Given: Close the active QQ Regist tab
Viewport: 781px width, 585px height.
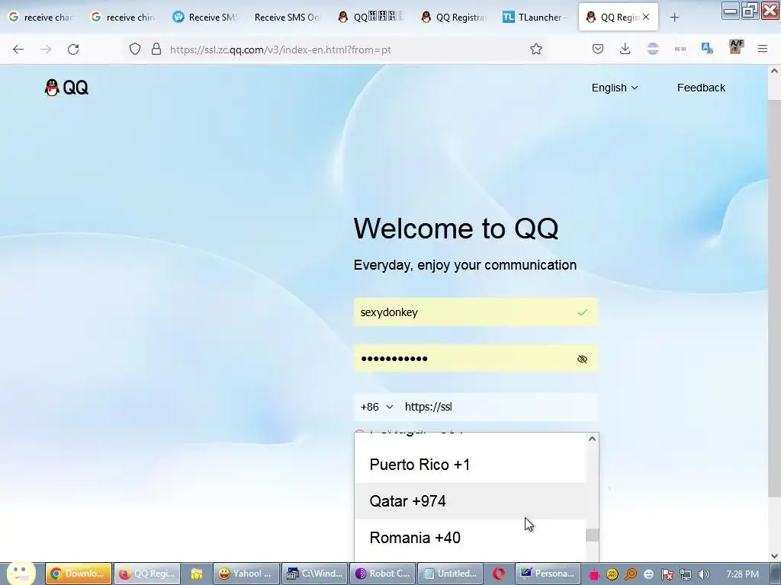Looking at the screenshot, I should [646, 17].
